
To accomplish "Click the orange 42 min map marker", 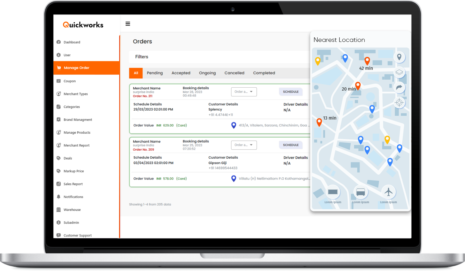I will tap(367, 61).
